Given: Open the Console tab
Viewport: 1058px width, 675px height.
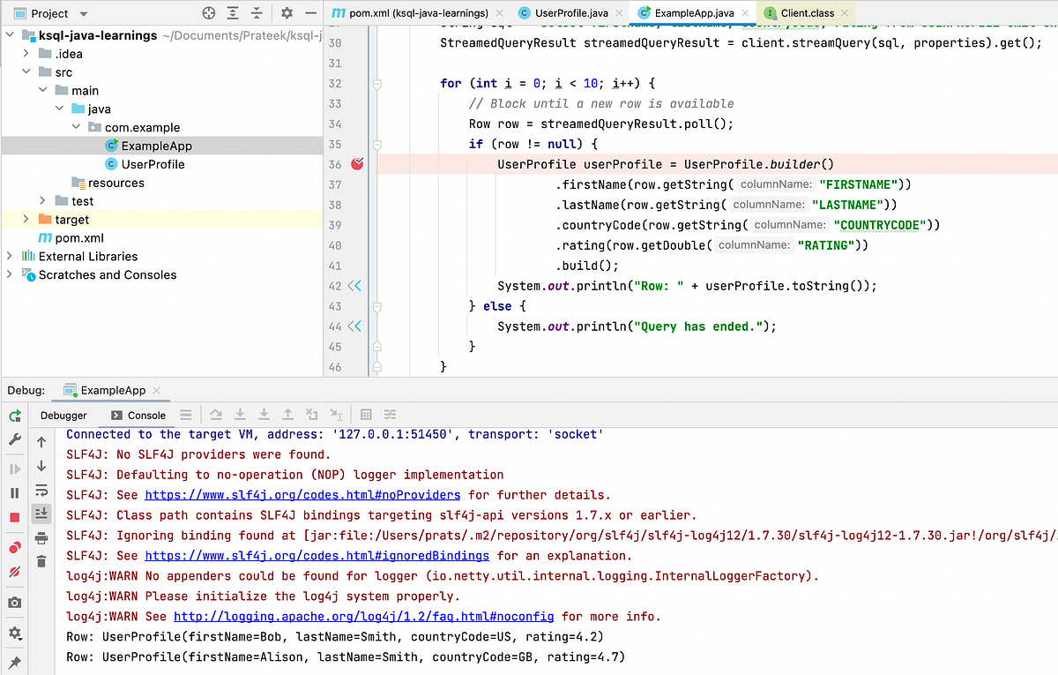Looking at the screenshot, I should coord(138,415).
